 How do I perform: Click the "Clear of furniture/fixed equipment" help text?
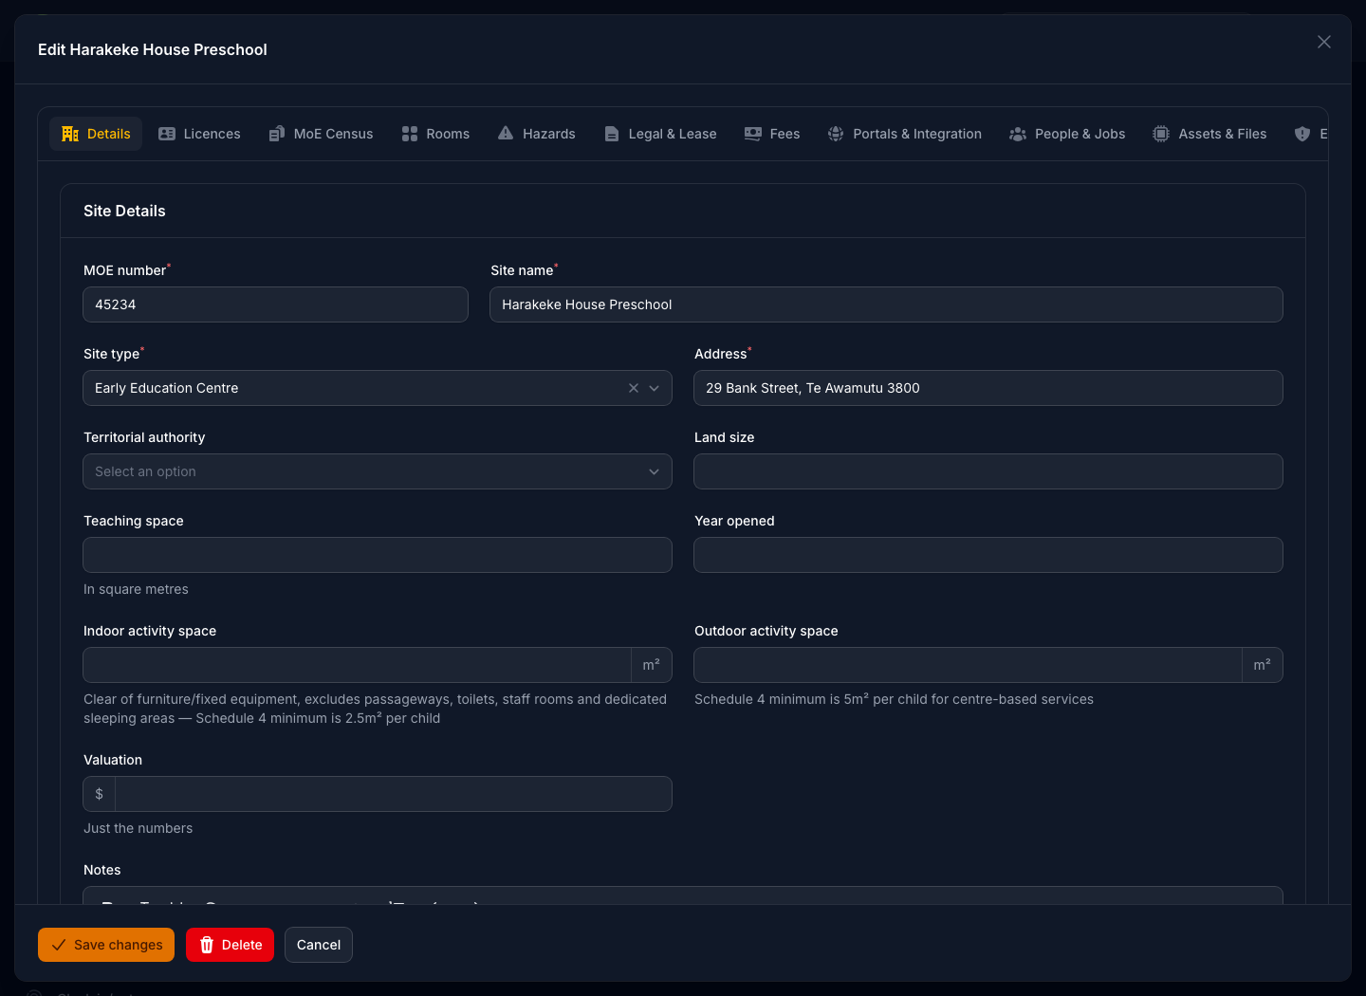(x=376, y=709)
